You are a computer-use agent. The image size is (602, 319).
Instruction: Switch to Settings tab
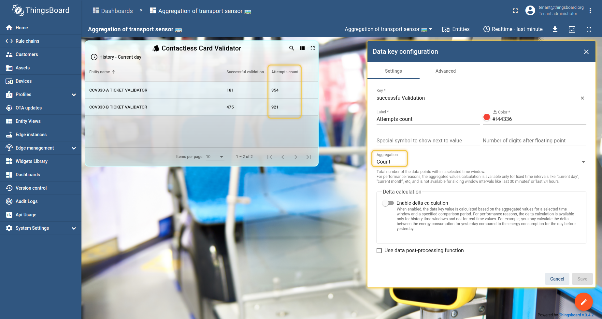[x=394, y=71]
